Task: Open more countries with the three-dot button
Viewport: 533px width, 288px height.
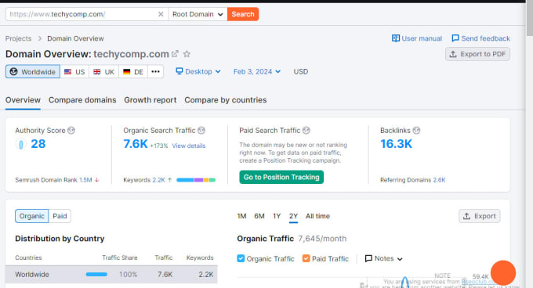Action: click(x=156, y=72)
